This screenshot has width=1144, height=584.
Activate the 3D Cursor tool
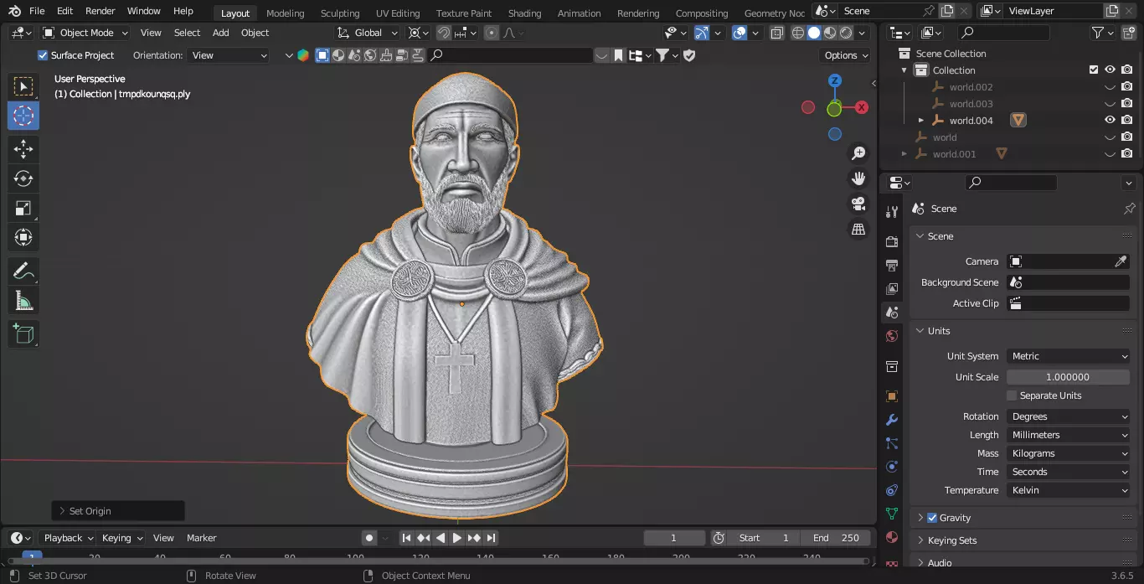[23, 116]
